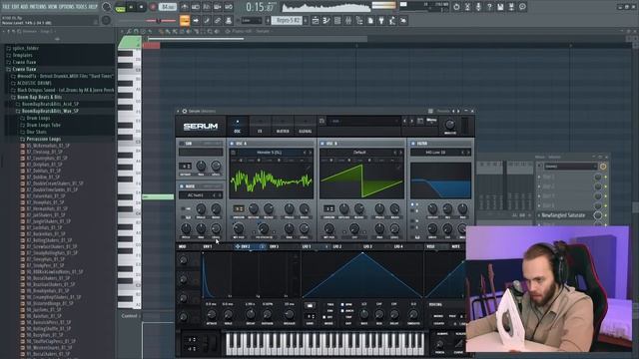Screen dimensions: 639x359
Task: Show the piano roll via toolbar icon
Action: pyautogui.click(x=326, y=20)
